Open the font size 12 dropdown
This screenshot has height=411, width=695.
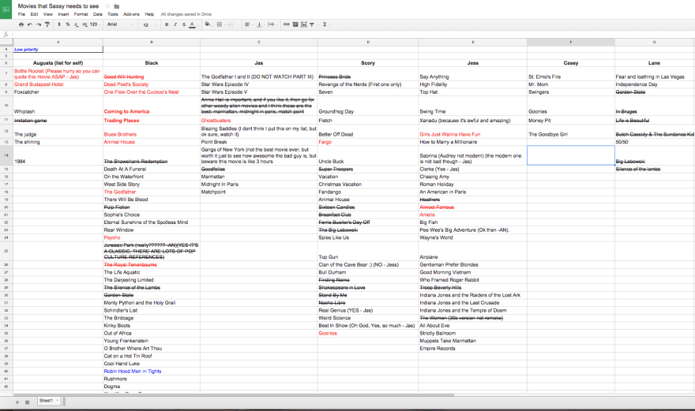tap(149, 24)
